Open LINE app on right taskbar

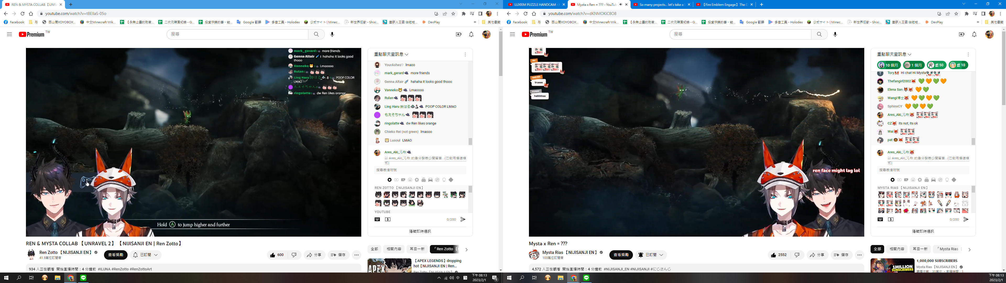click(586, 278)
